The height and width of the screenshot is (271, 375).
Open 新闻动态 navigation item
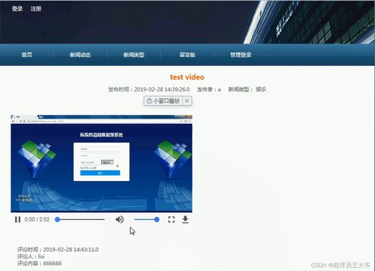point(80,55)
